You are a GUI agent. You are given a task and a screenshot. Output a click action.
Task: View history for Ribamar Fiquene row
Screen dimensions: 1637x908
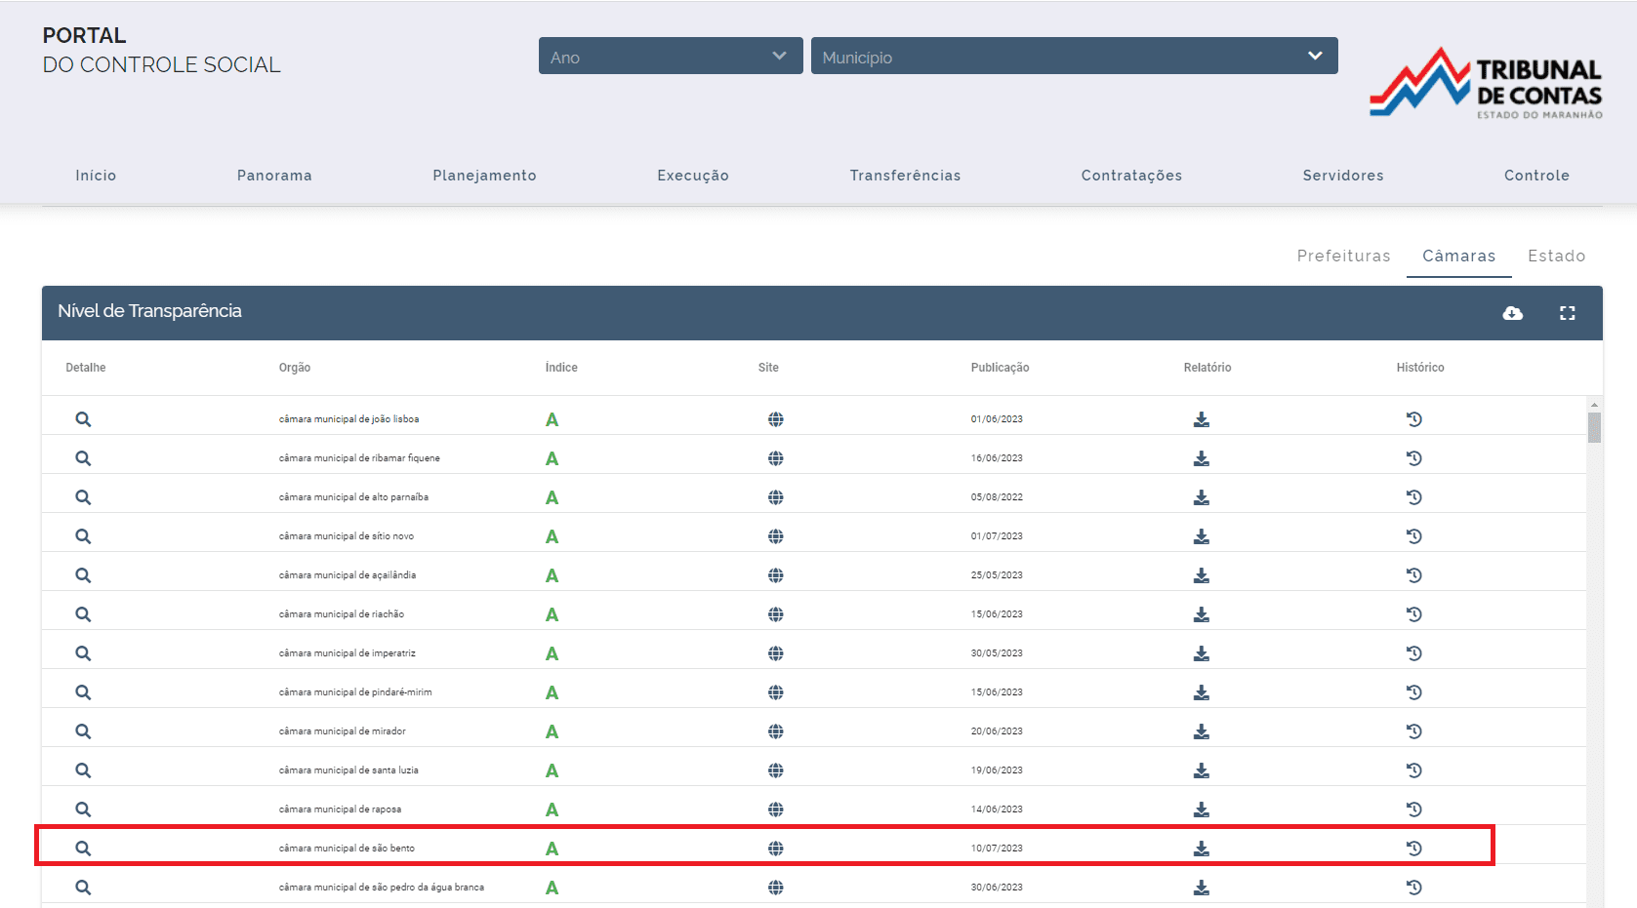[x=1414, y=458]
